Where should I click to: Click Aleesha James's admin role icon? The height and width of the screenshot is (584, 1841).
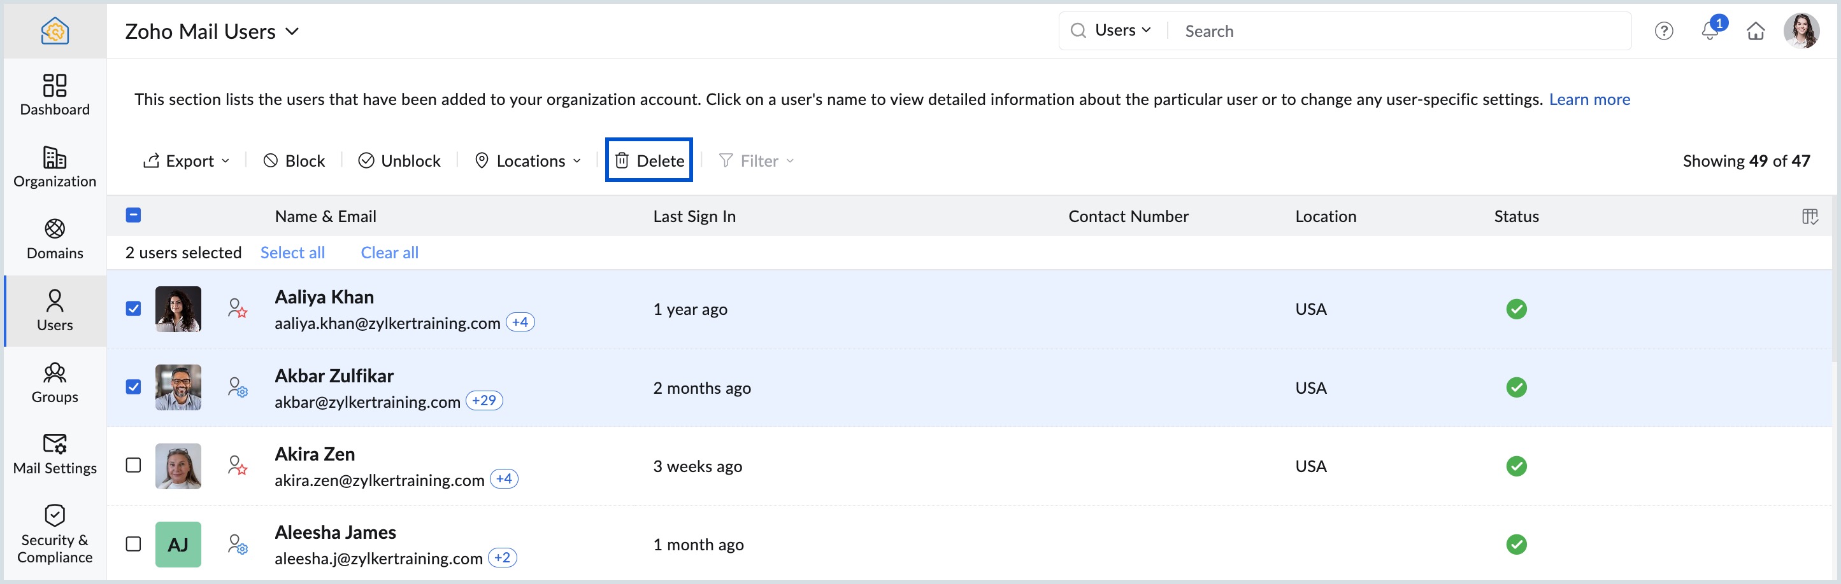click(237, 544)
